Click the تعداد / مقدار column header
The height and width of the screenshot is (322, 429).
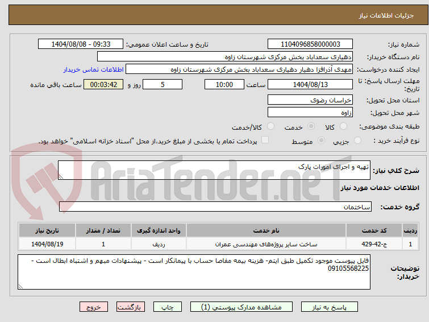(103, 230)
